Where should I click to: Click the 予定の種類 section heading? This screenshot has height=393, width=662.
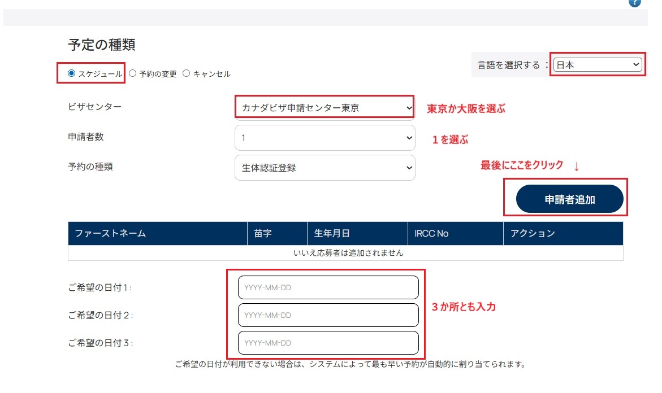[102, 45]
